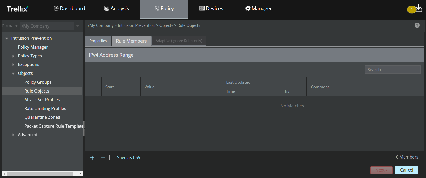Expand the Policy Types node
The width and height of the screenshot is (426, 178).
click(x=13, y=56)
